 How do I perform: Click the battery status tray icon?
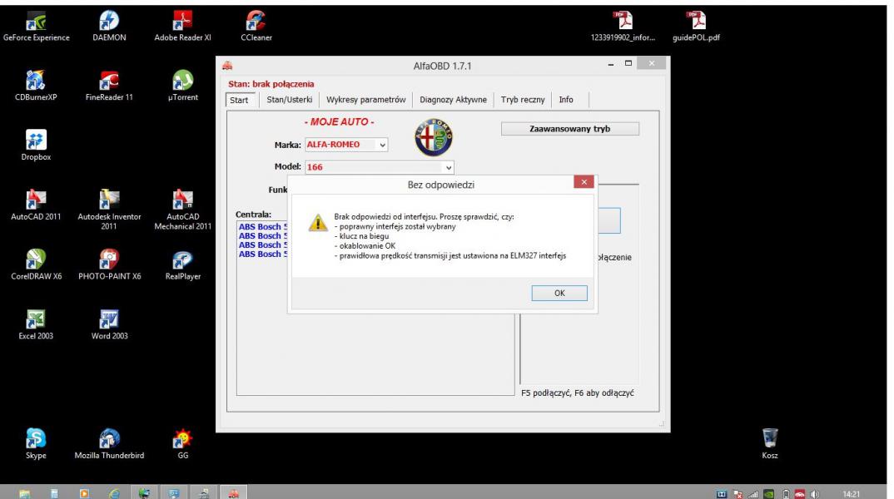(x=785, y=494)
